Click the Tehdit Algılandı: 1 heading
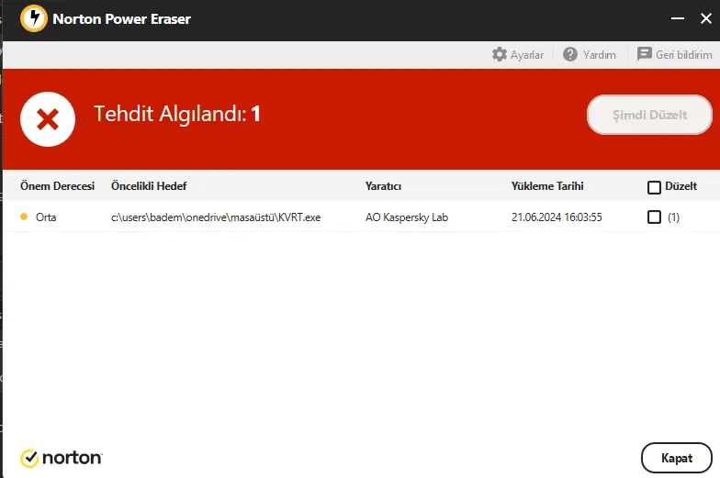Viewport: 720px width, 478px height. coord(176,114)
